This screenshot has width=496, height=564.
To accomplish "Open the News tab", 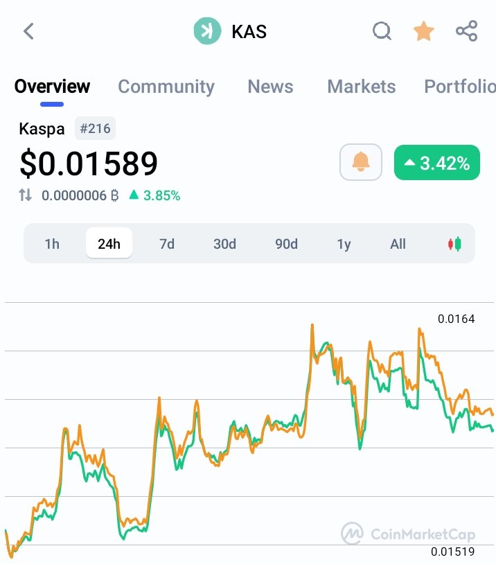I will pos(270,87).
